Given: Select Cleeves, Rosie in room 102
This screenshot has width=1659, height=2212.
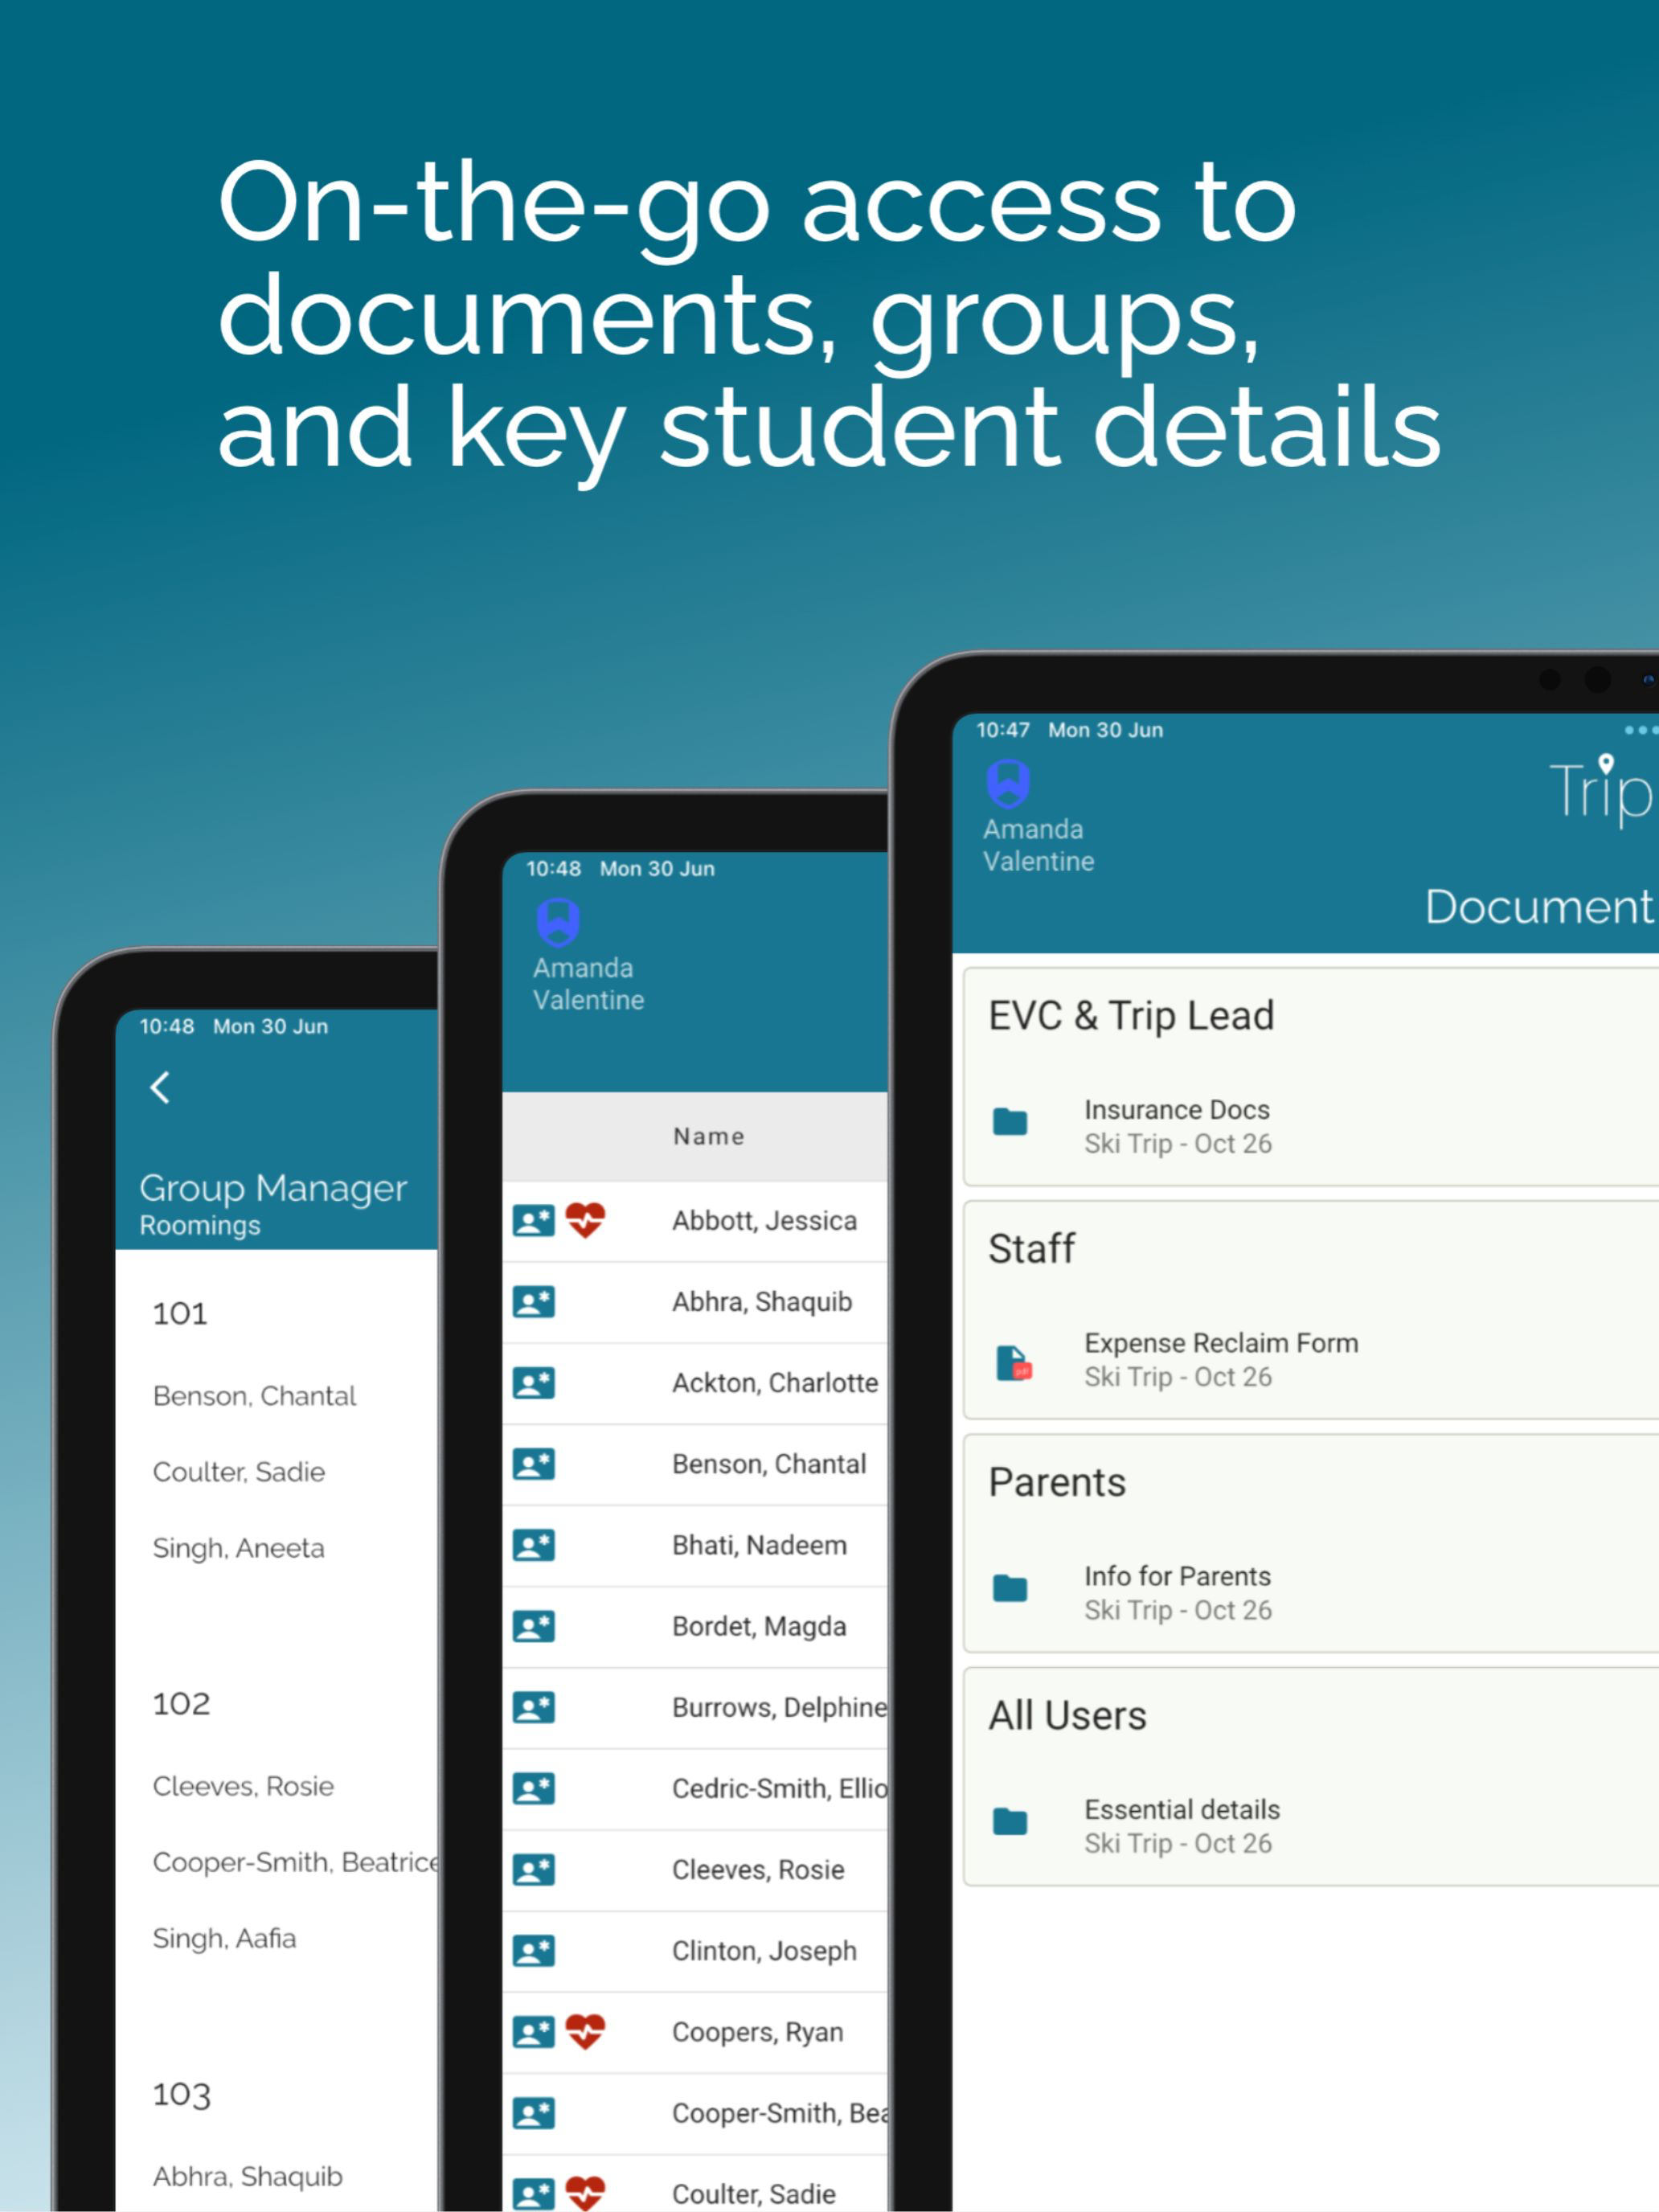Looking at the screenshot, I should pos(243,1786).
